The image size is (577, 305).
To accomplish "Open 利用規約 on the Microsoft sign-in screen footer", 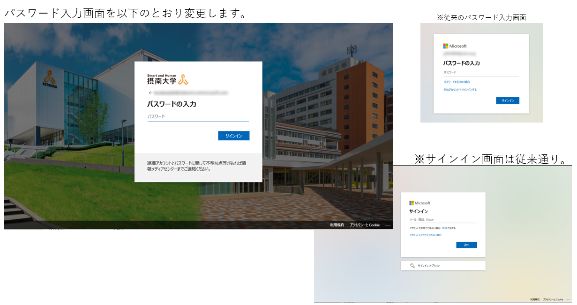I will tap(535, 299).
